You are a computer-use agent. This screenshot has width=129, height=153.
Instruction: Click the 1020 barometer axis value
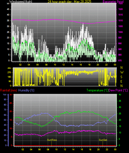120,9
